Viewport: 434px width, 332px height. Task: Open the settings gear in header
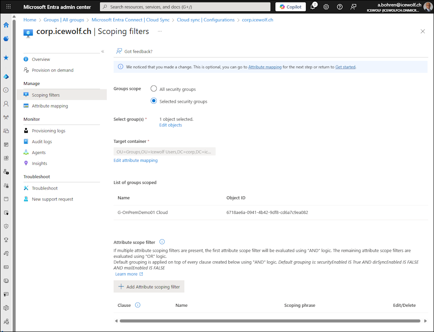click(x=326, y=7)
